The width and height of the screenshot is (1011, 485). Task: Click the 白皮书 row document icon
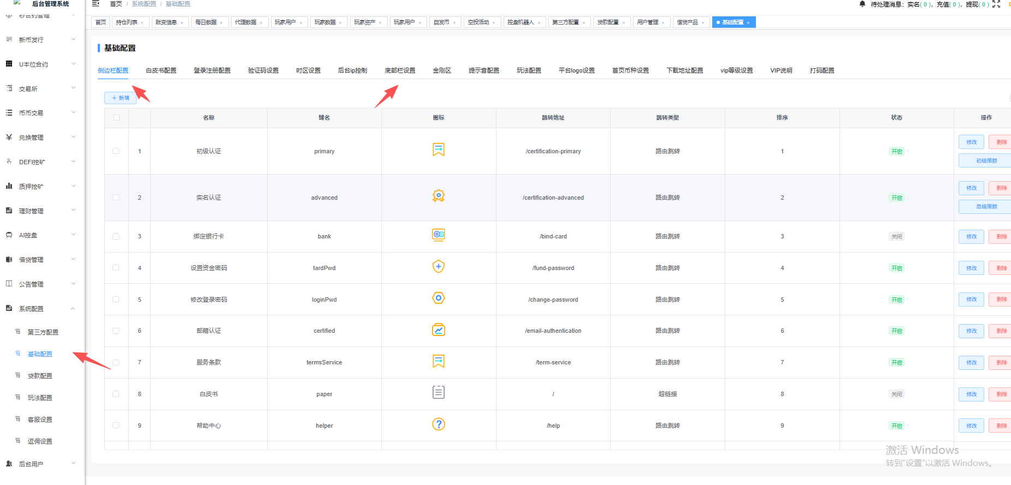(x=439, y=392)
